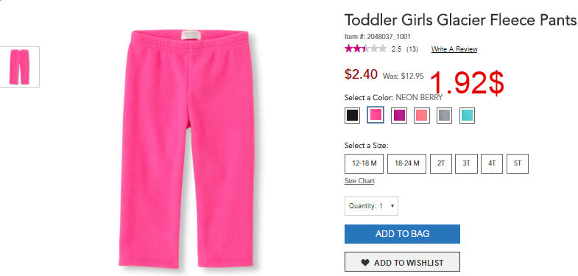The width and height of the screenshot is (578, 276).
Task: Select the black color swatch
Action: tap(352, 116)
